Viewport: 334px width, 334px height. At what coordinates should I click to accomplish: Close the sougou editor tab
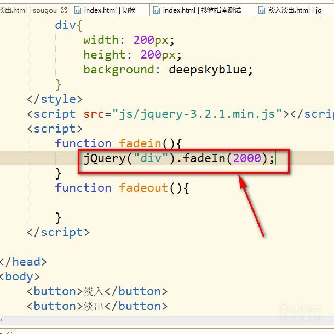64,10
